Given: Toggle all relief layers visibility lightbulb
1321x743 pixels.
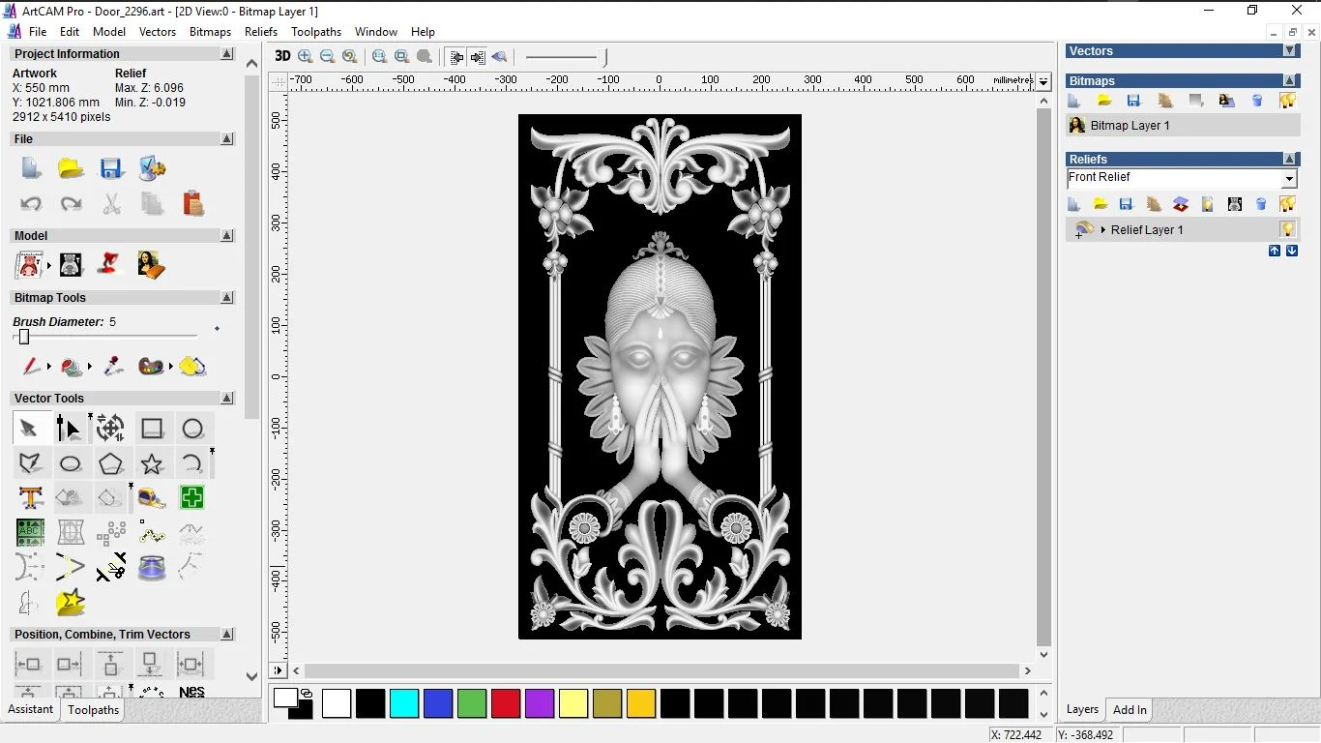Looking at the screenshot, I should click(x=1287, y=204).
